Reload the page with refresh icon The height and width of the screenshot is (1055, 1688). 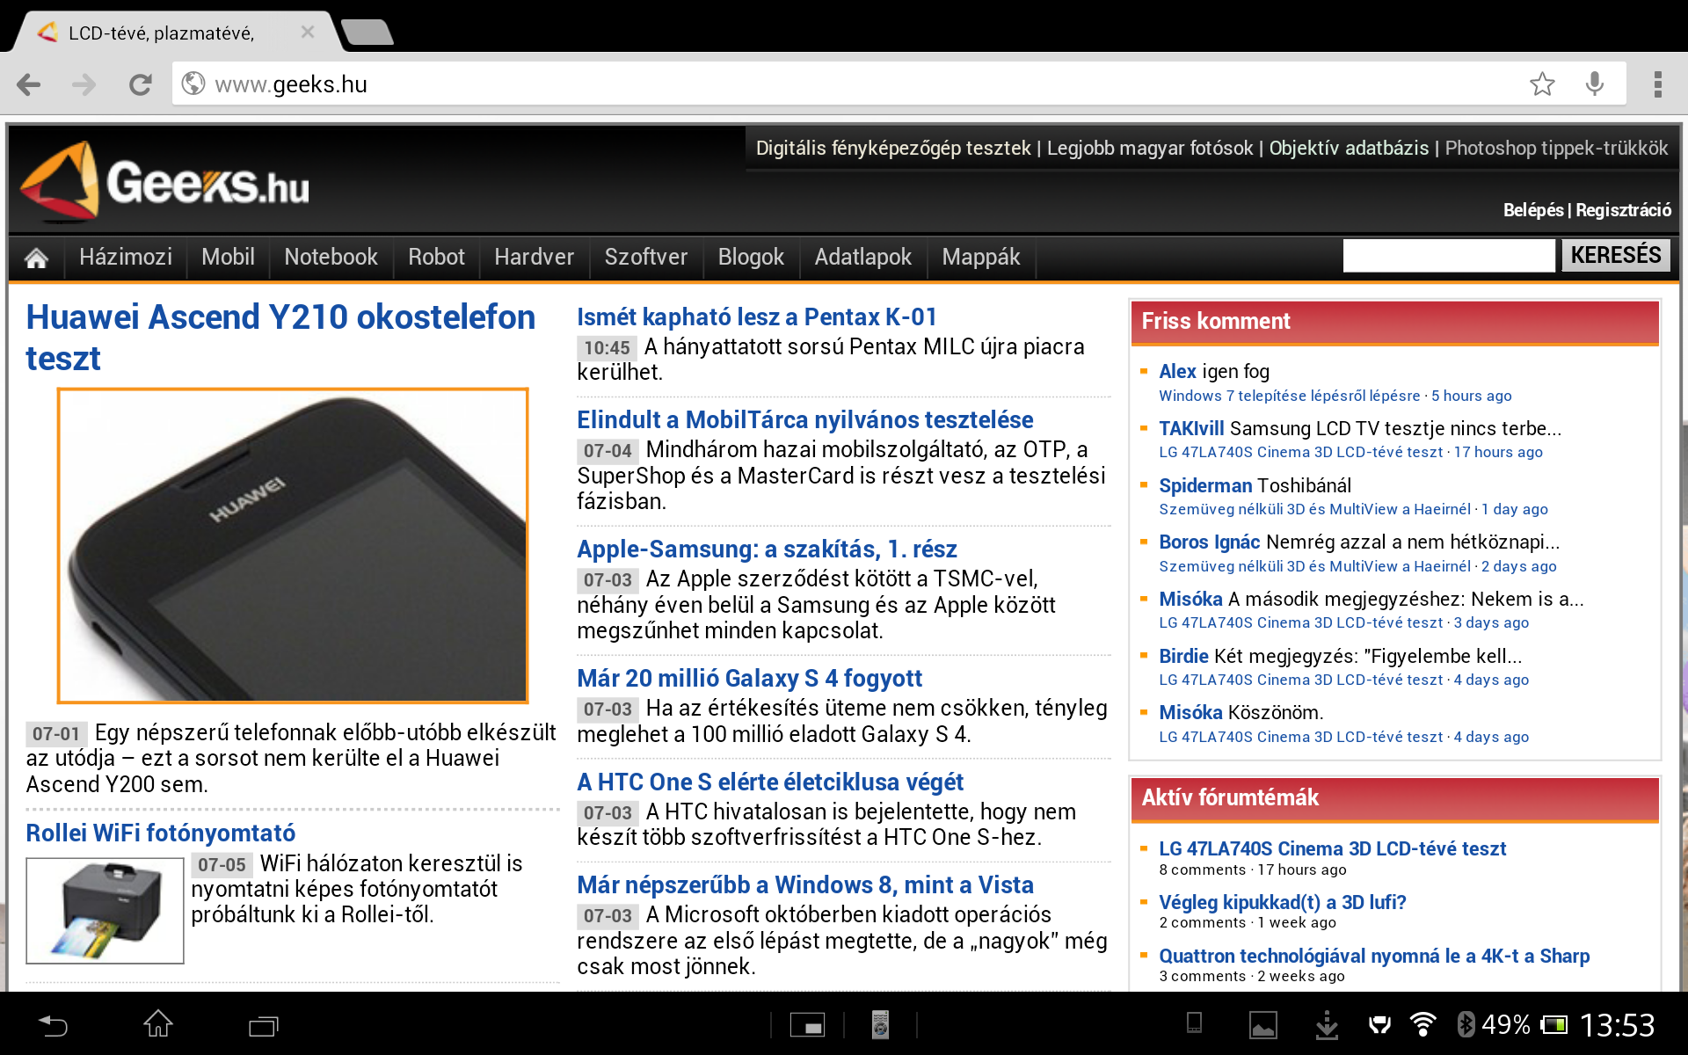click(140, 84)
